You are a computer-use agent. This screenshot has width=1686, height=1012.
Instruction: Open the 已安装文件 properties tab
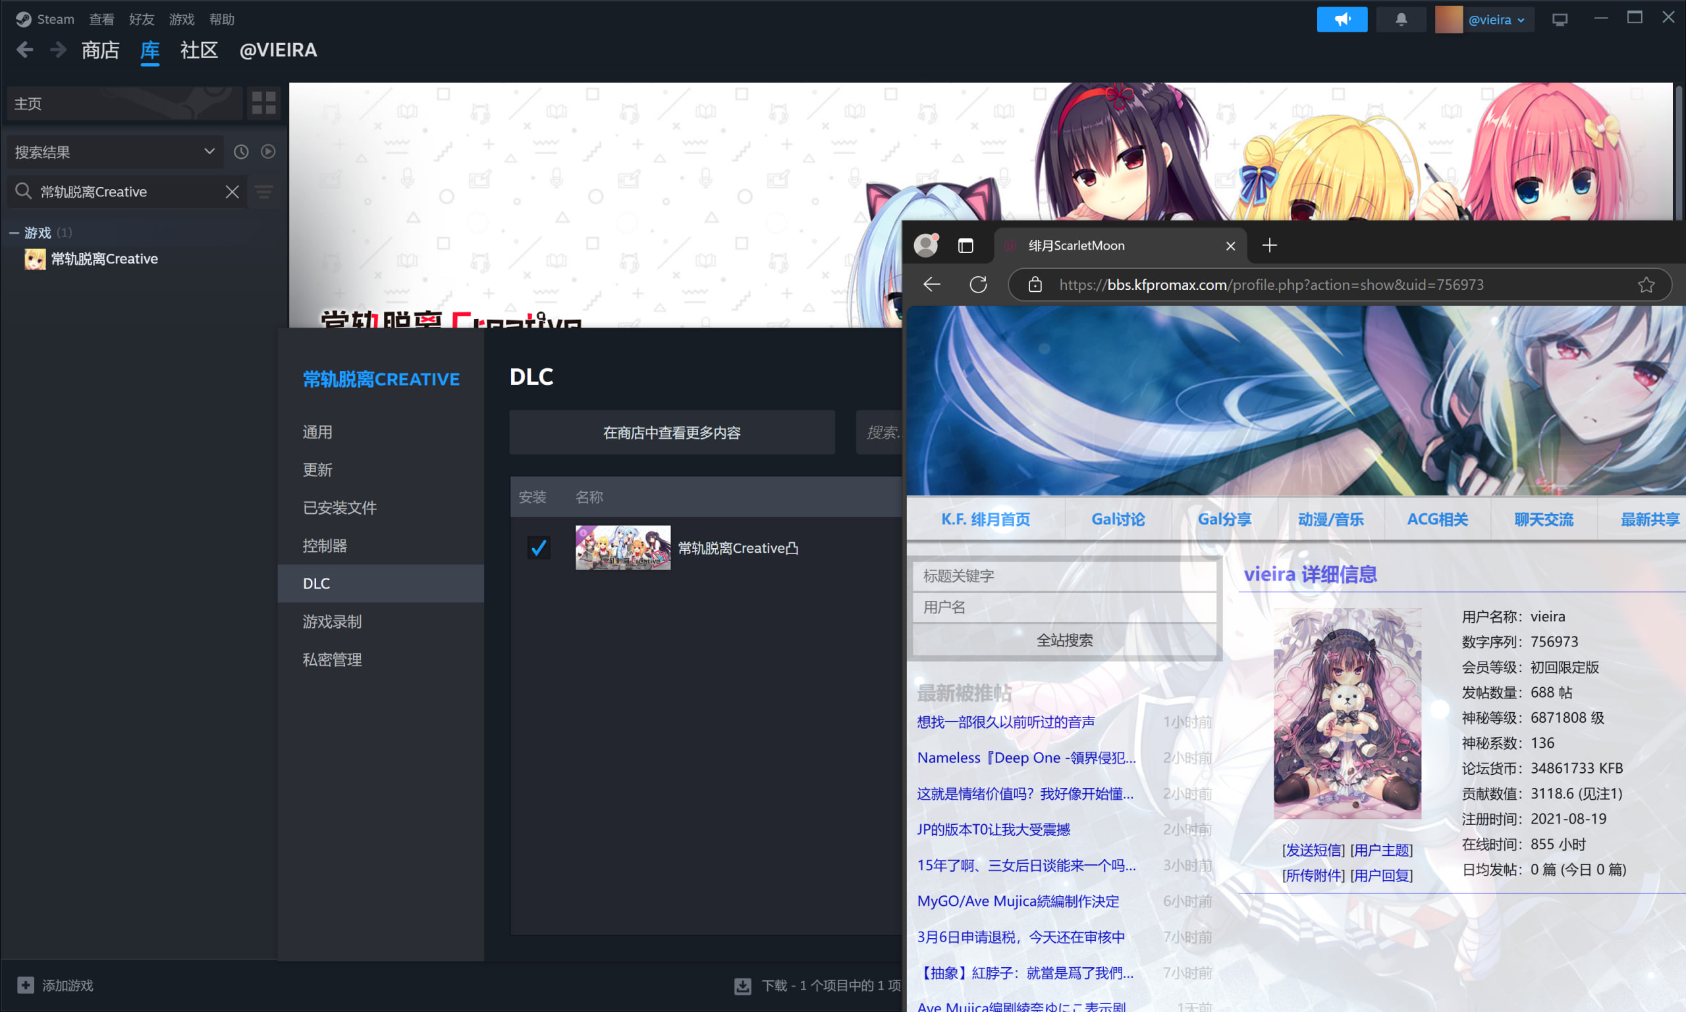[x=339, y=507]
